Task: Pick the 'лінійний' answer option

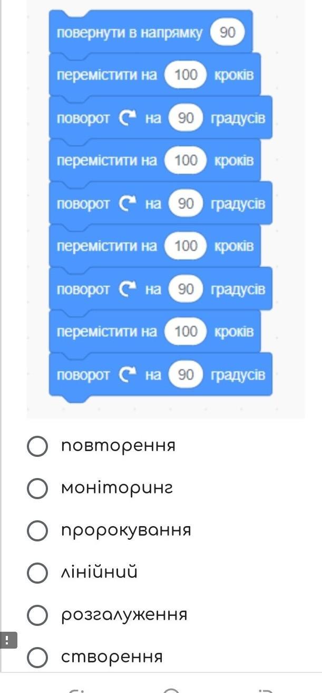Action: [37, 573]
